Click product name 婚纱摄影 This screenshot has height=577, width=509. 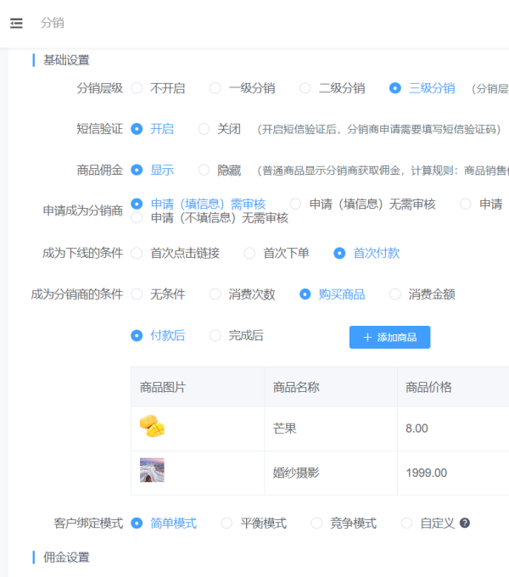(x=296, y=473)
